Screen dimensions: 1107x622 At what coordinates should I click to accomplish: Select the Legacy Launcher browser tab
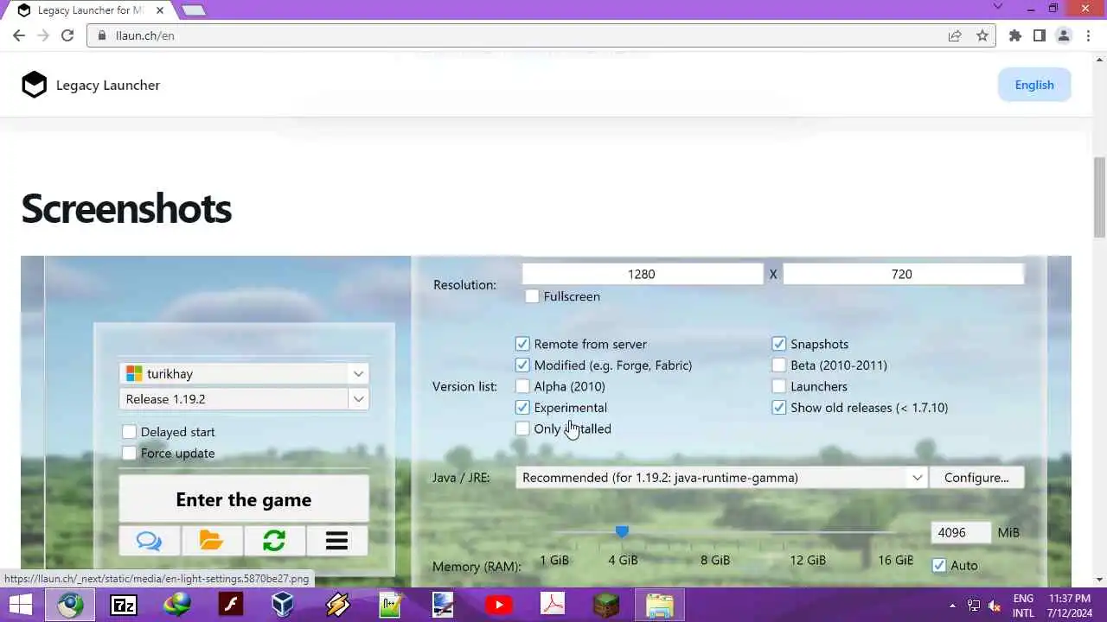90,10
